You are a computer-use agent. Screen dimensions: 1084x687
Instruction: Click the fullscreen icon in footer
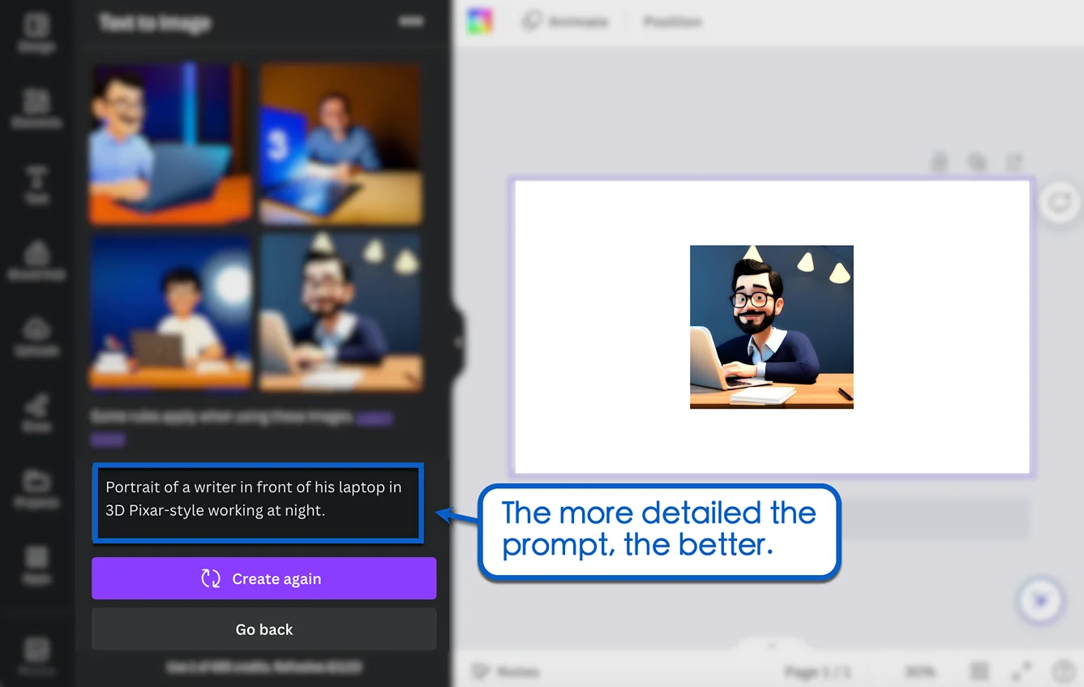1021,672
